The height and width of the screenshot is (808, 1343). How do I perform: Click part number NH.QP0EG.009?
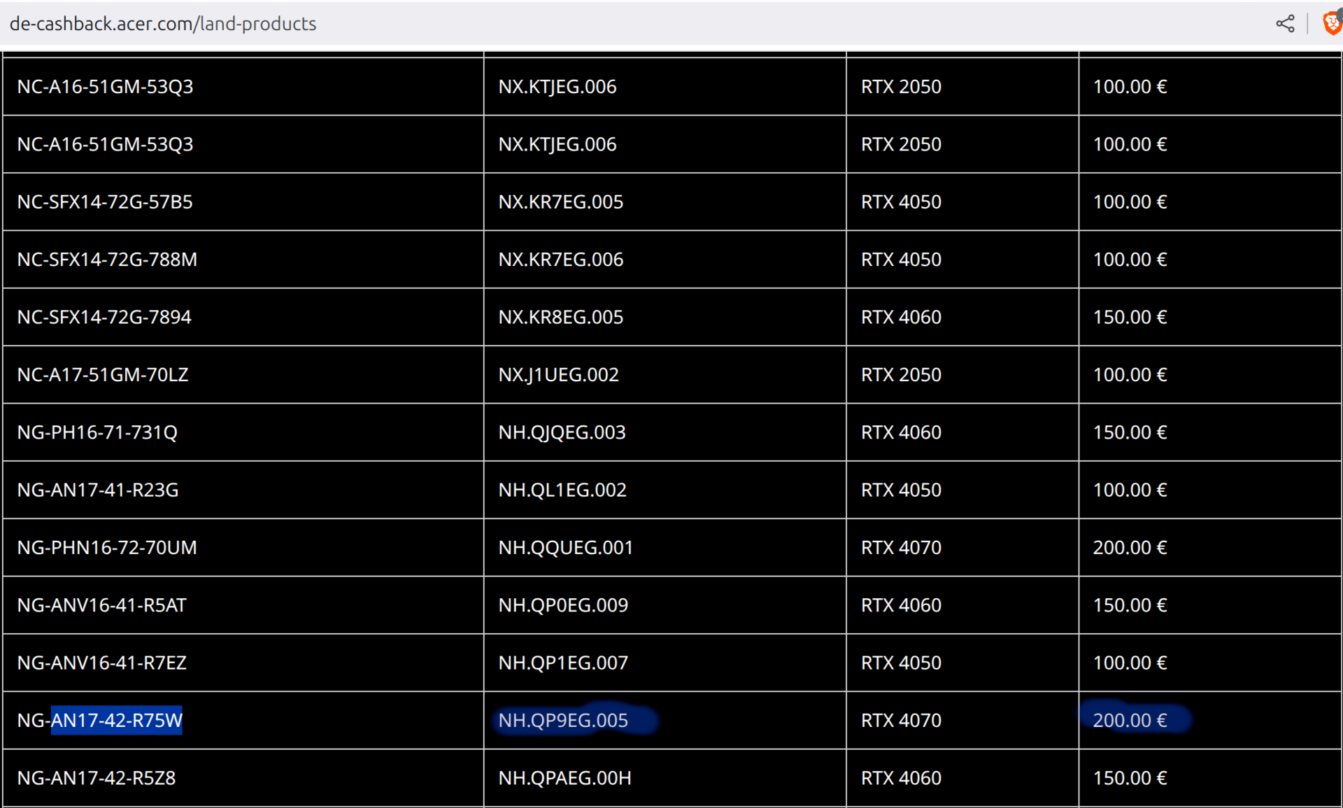point(563,605)
